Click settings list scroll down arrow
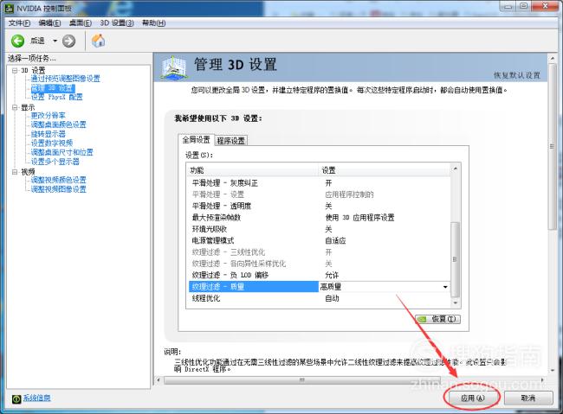 pos(456,303)
